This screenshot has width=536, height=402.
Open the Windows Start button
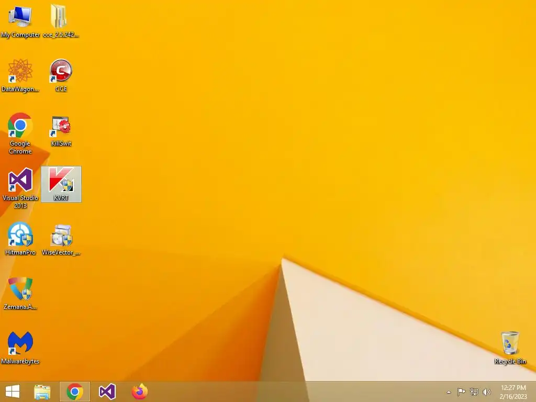coord(13,392)
